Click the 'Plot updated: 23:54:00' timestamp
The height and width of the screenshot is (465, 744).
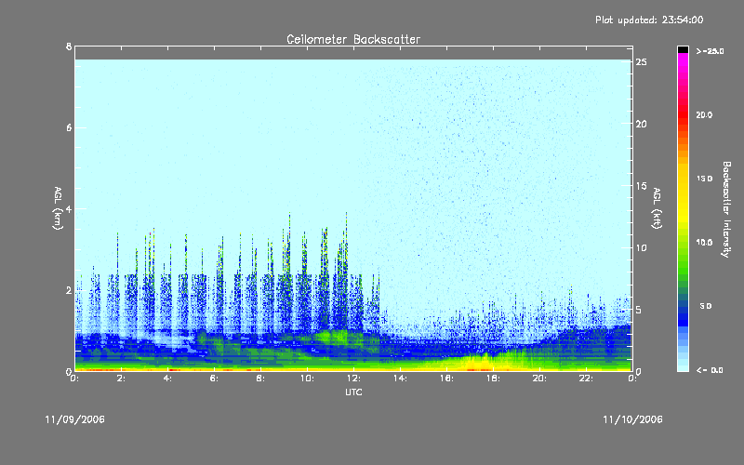click(649, 20)
